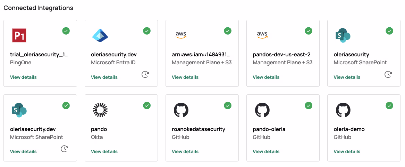Click the Connected Integrations heading
Viewport: 405px width, 167px height.
point(38,8)
